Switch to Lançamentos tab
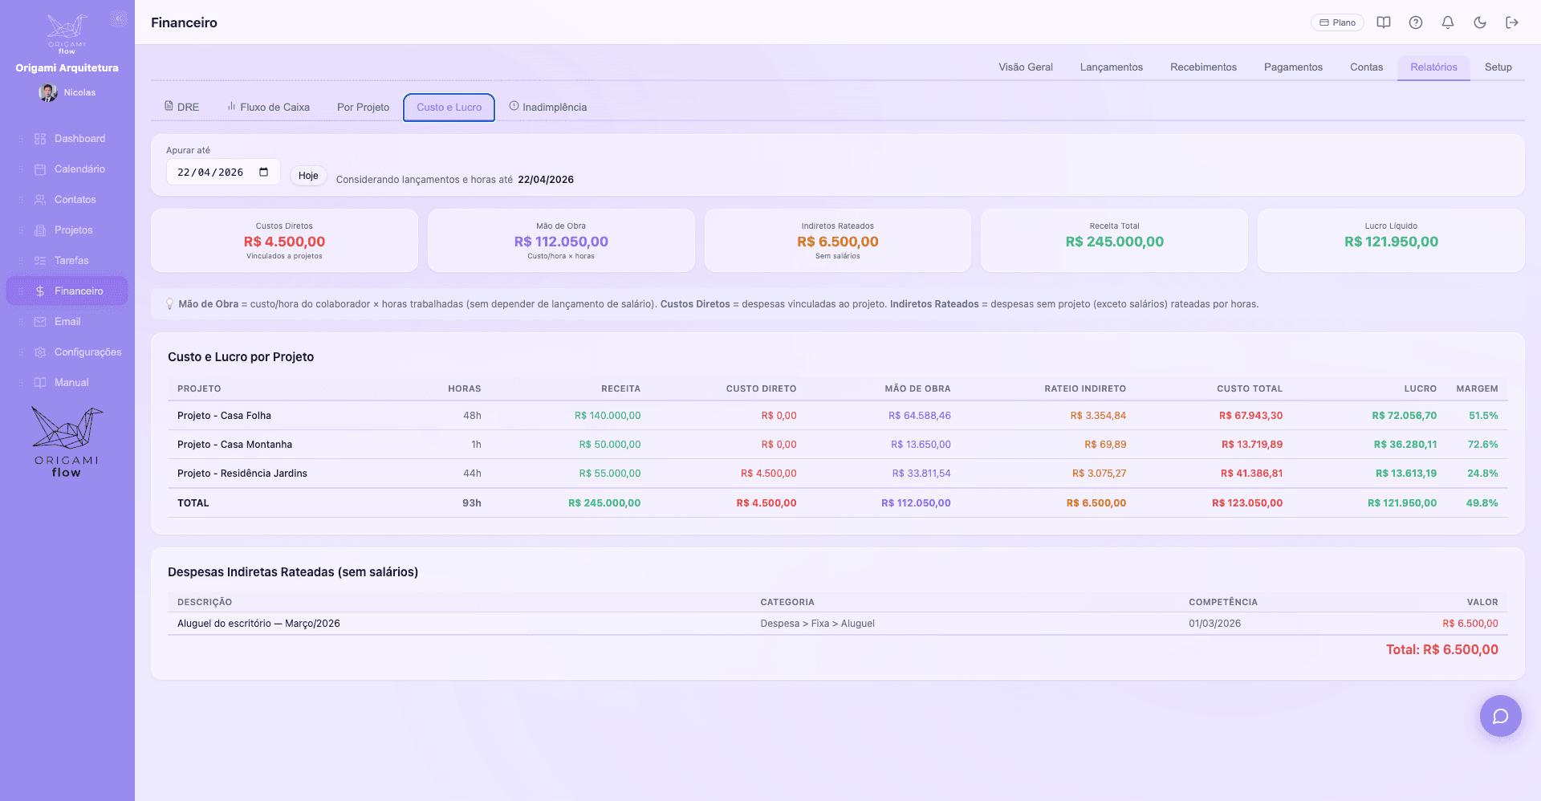Screen dimensions: 1541x801 coord(1111,67)
